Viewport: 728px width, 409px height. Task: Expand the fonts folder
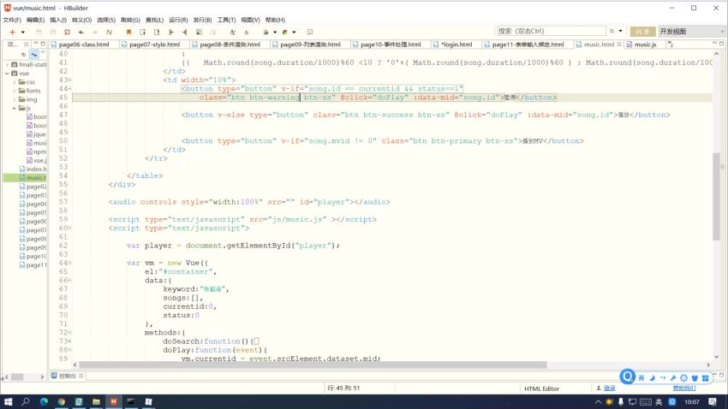15,91
